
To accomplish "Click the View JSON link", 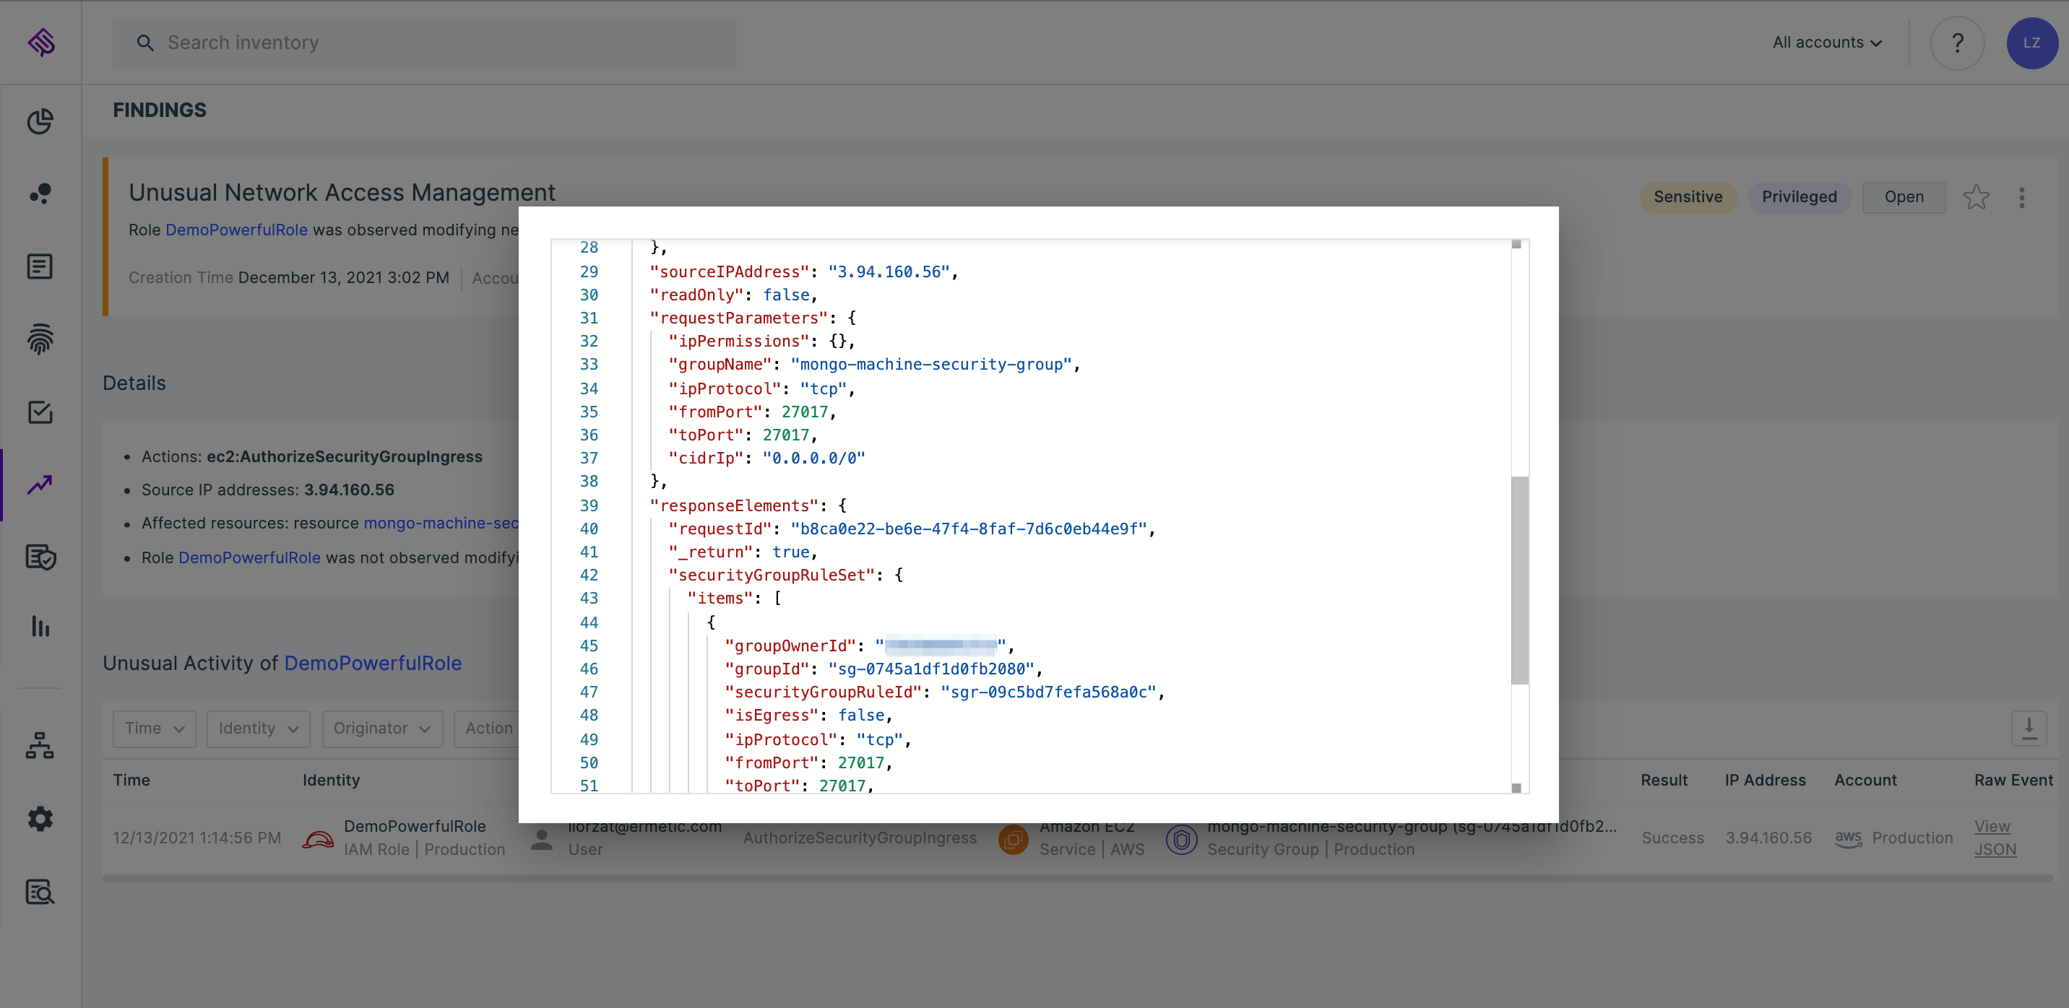I will click(x=1996, y=837).
